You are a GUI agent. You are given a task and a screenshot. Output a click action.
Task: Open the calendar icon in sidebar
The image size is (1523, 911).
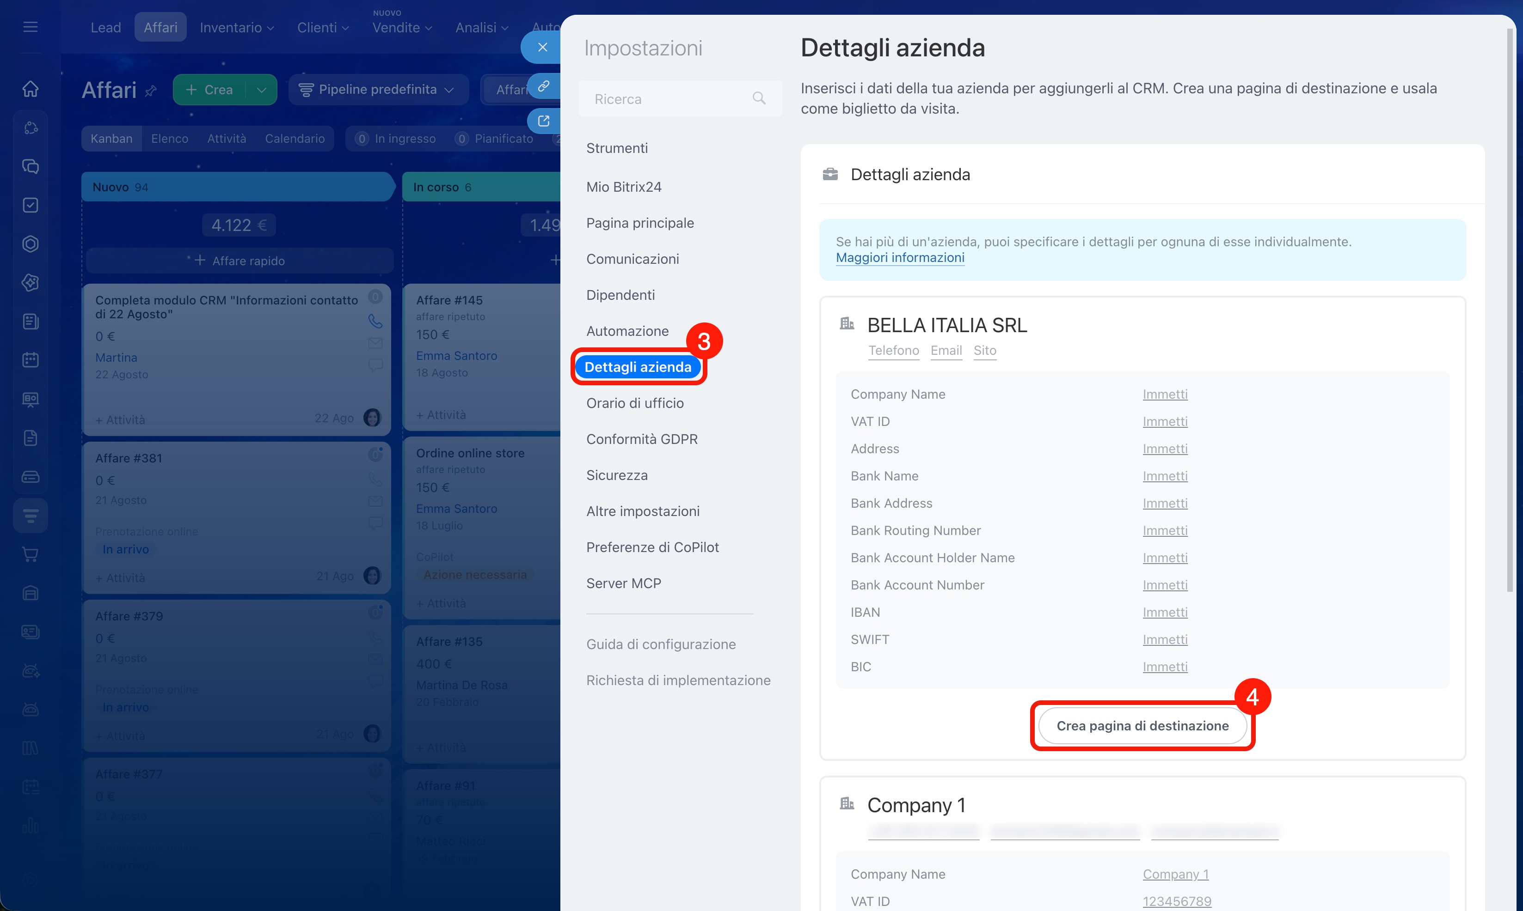click(x=30, y=360)
